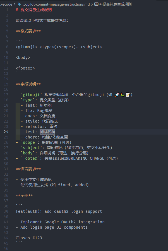
Task: Click the symbol icon before the breadcrumb heading
Action: pyautogui.click(x=96, y=4)
